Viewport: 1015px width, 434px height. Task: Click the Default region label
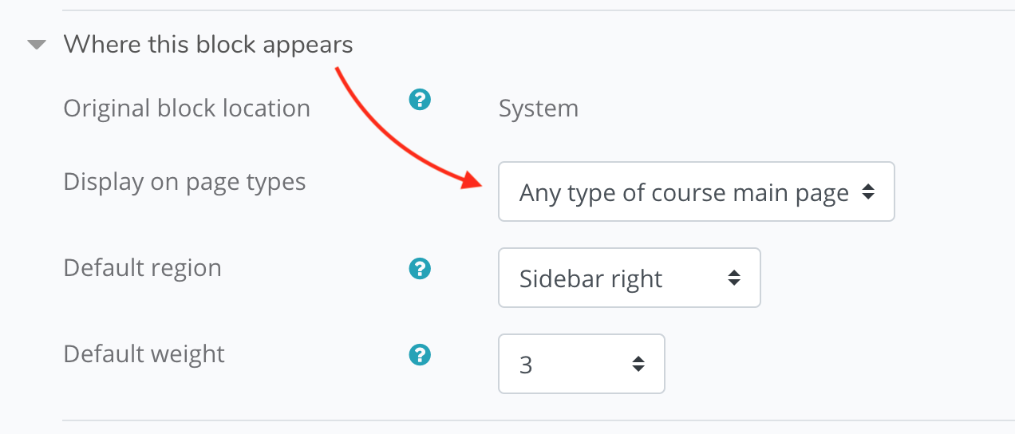point(142,268)
